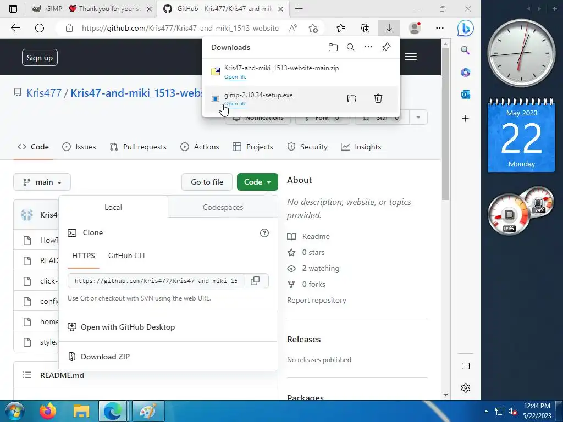
Task: Click the Downloads toolbar icon
Action: (389, 28)
